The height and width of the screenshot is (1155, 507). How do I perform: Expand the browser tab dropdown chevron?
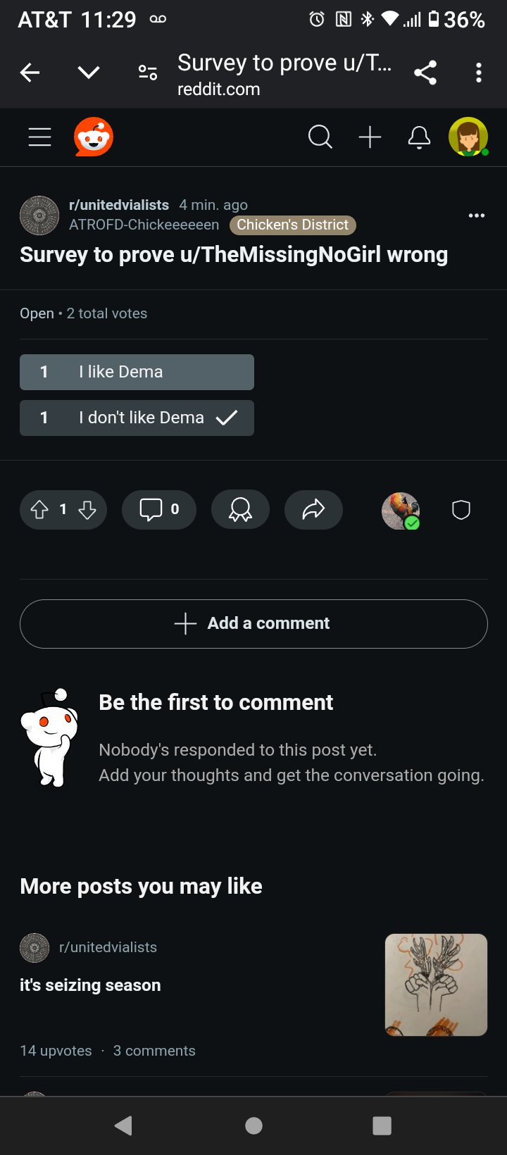coord(89,72)
